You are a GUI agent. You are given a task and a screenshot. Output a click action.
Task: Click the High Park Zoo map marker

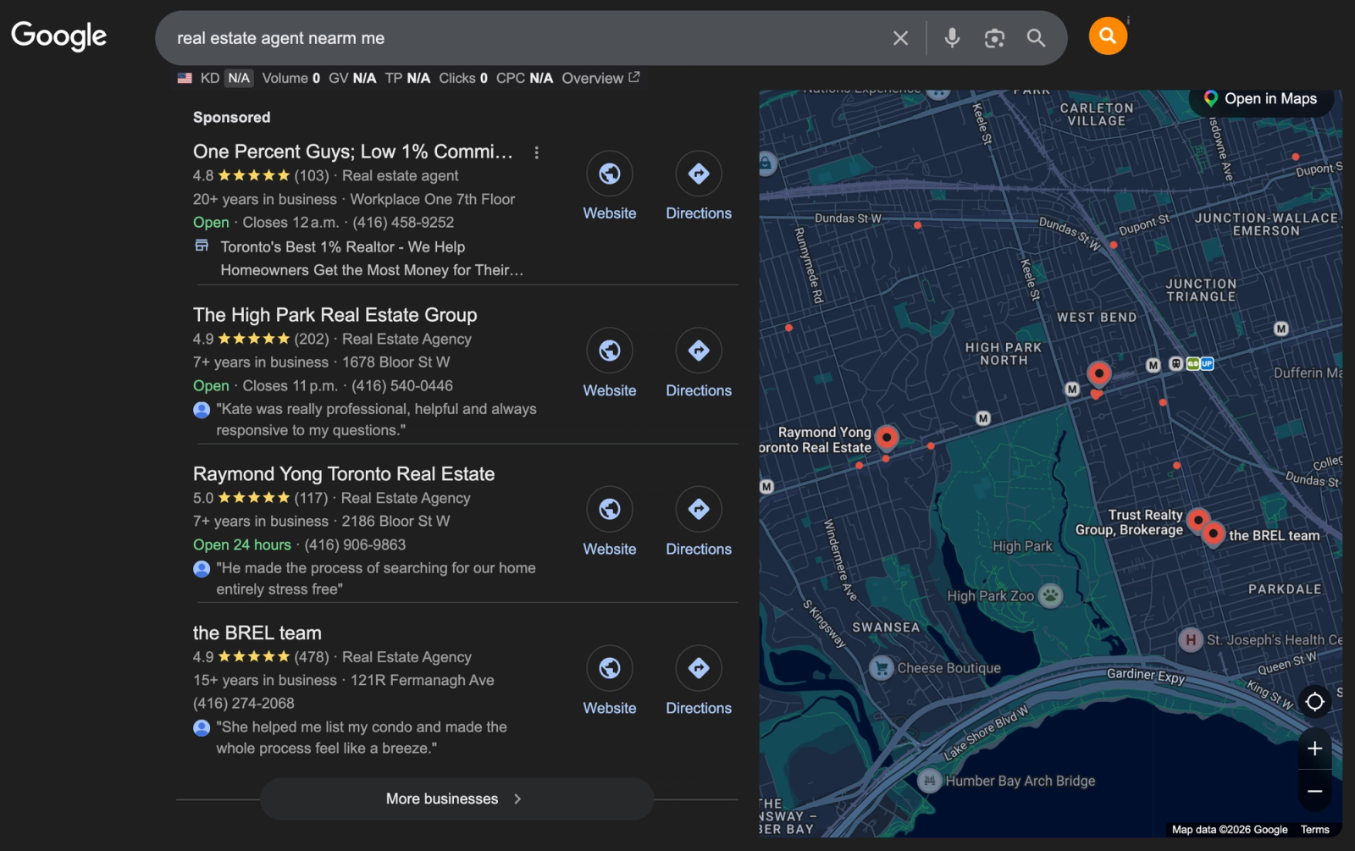click(1050, 595)
